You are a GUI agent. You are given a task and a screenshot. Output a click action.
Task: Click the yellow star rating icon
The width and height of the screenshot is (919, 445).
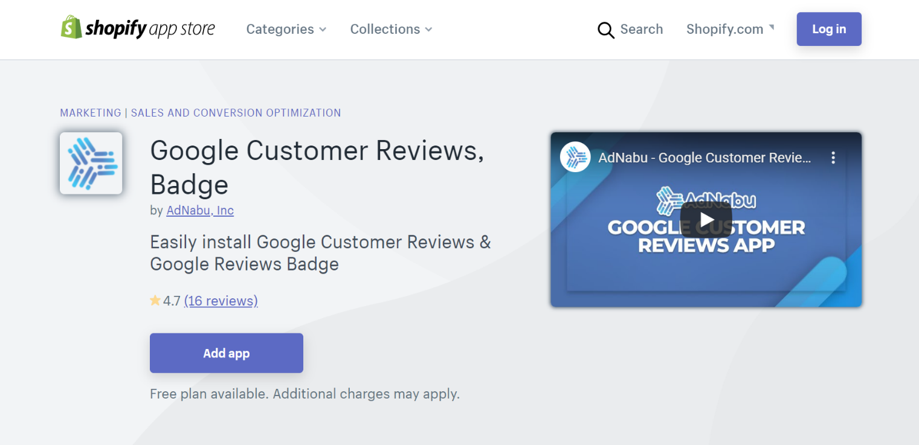click(155, 301)
